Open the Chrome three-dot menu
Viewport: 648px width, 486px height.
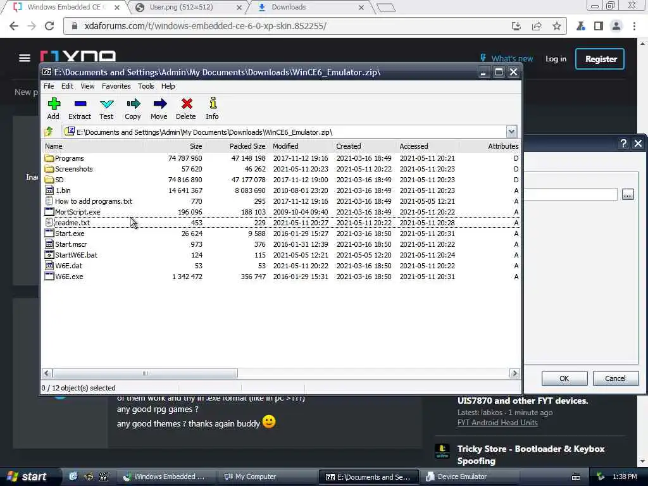point(634,26)
